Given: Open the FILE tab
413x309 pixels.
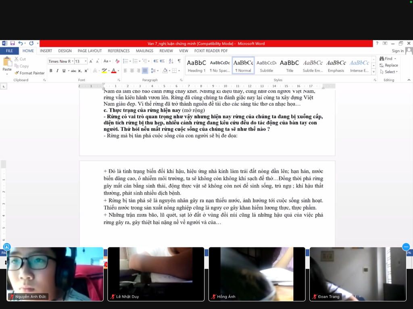Looking at the screenshot, I should click(x=9, y=51).
